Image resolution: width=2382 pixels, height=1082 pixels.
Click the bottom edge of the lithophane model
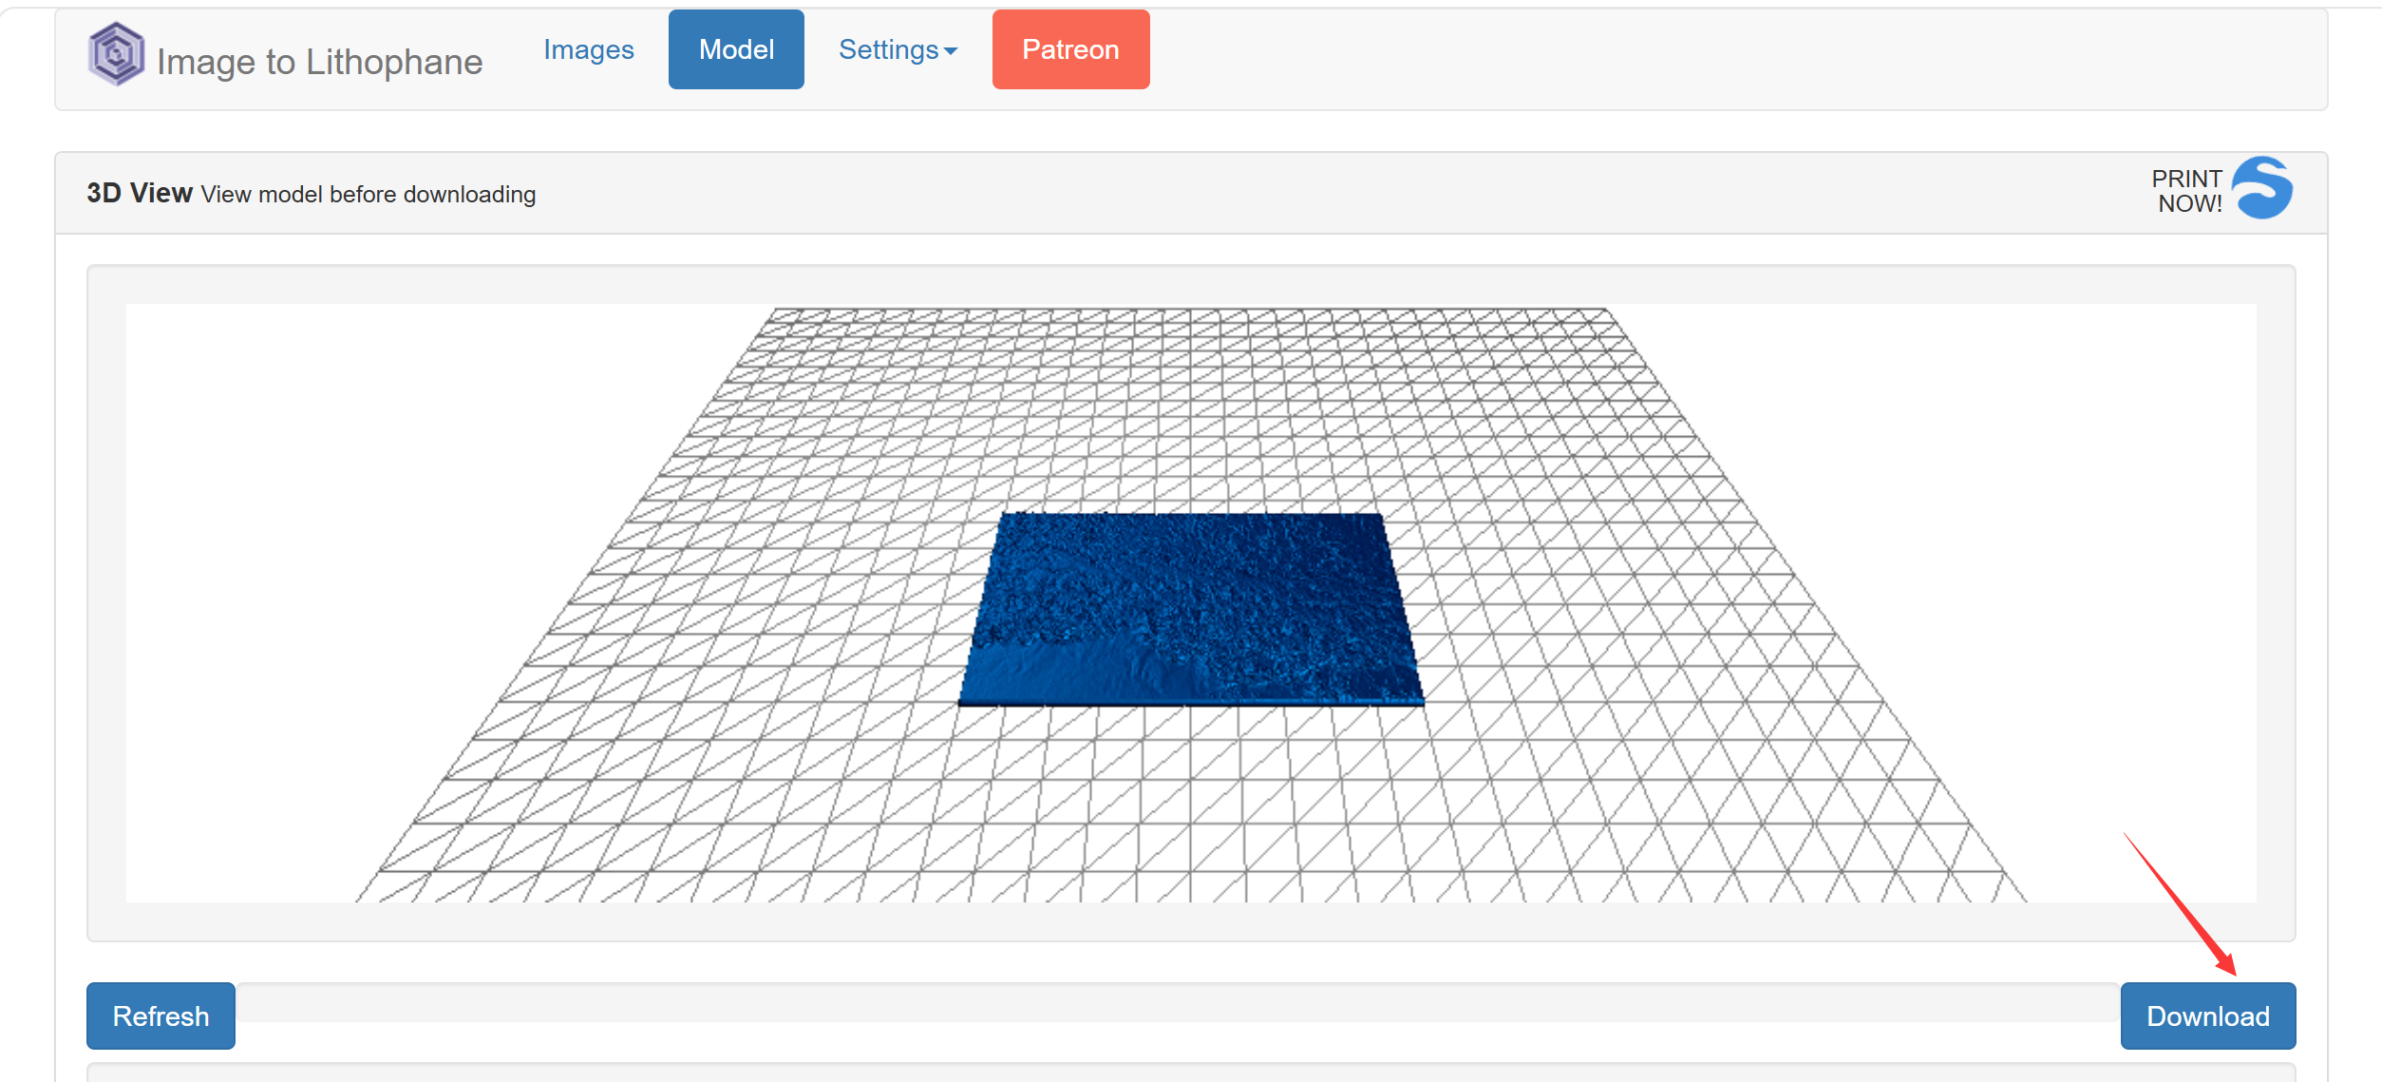1189,702
